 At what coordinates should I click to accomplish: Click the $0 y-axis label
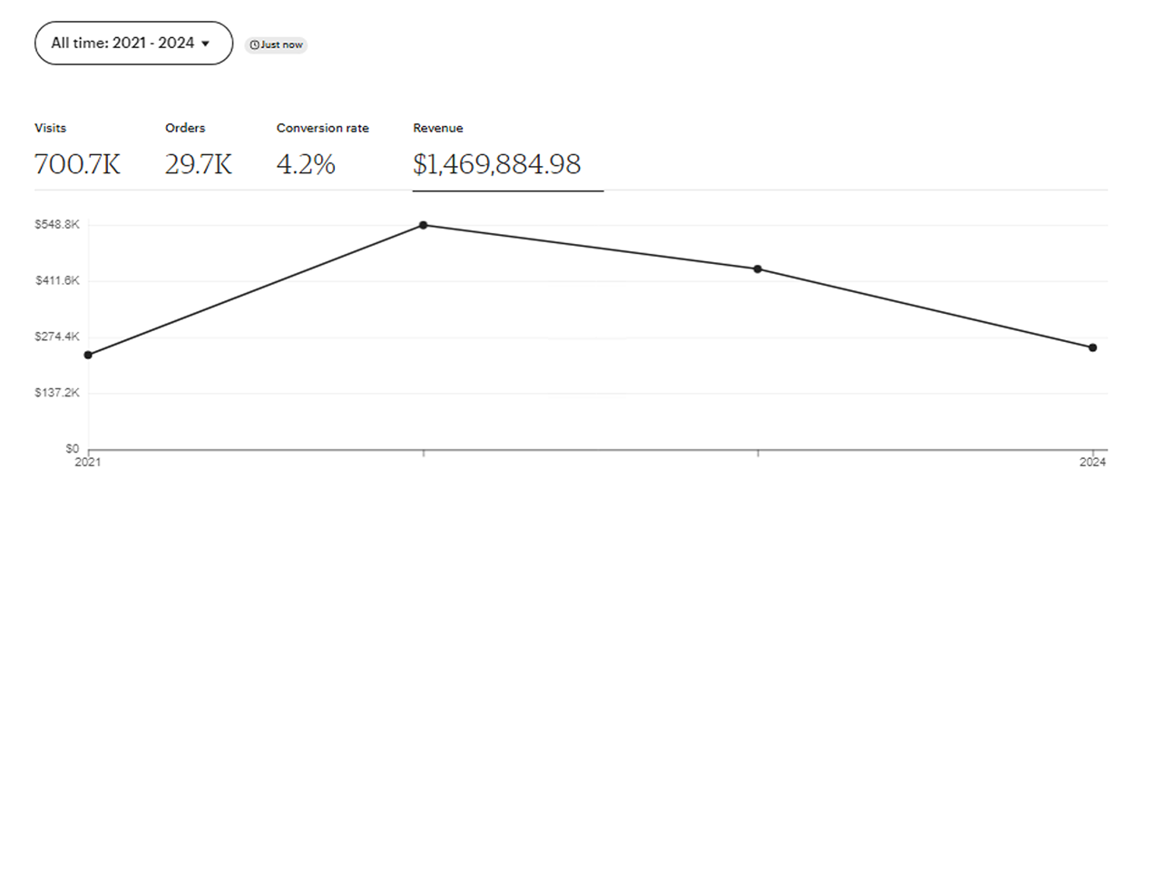tap(72, 449)
